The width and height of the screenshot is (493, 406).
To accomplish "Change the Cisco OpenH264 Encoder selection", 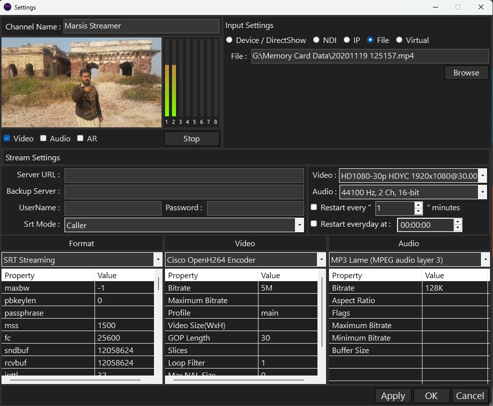I will [321, 260].
